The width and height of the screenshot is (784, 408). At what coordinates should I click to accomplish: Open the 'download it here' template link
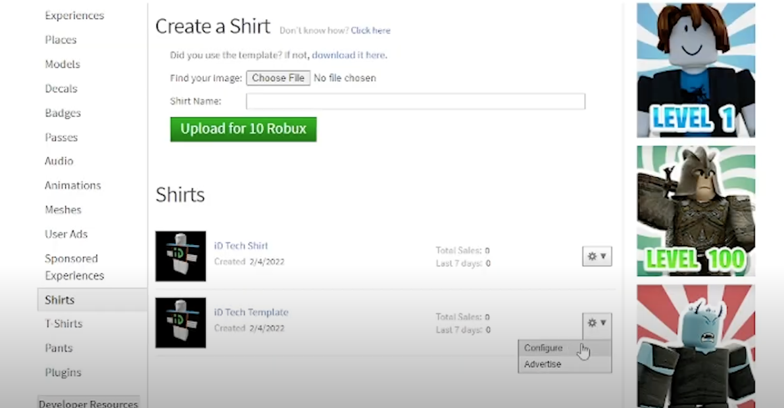pos(349,55)
